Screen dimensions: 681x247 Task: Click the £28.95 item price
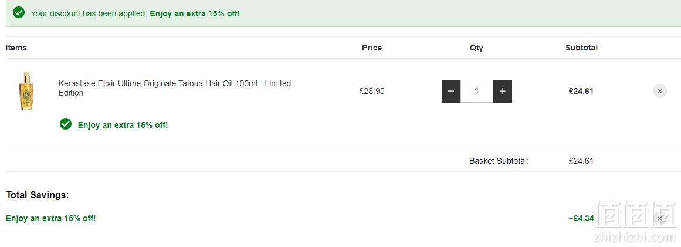pos(372,91)
